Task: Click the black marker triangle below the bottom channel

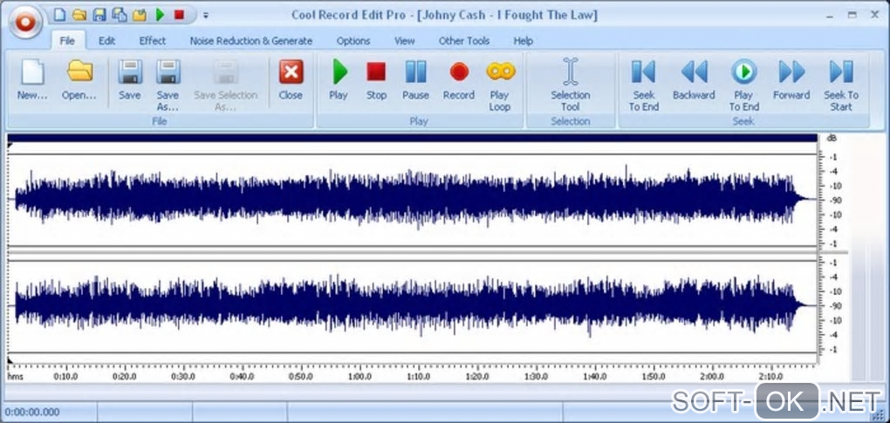Action: pos(10,359)
